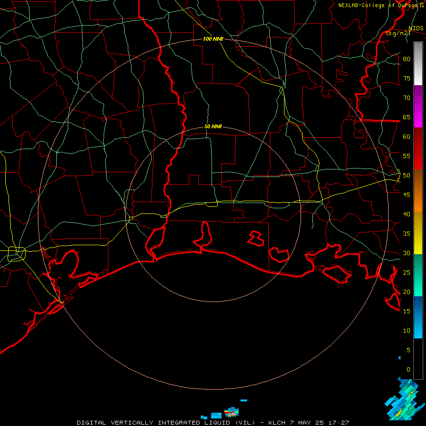Select the red segment of the color scale

(418, 149)
